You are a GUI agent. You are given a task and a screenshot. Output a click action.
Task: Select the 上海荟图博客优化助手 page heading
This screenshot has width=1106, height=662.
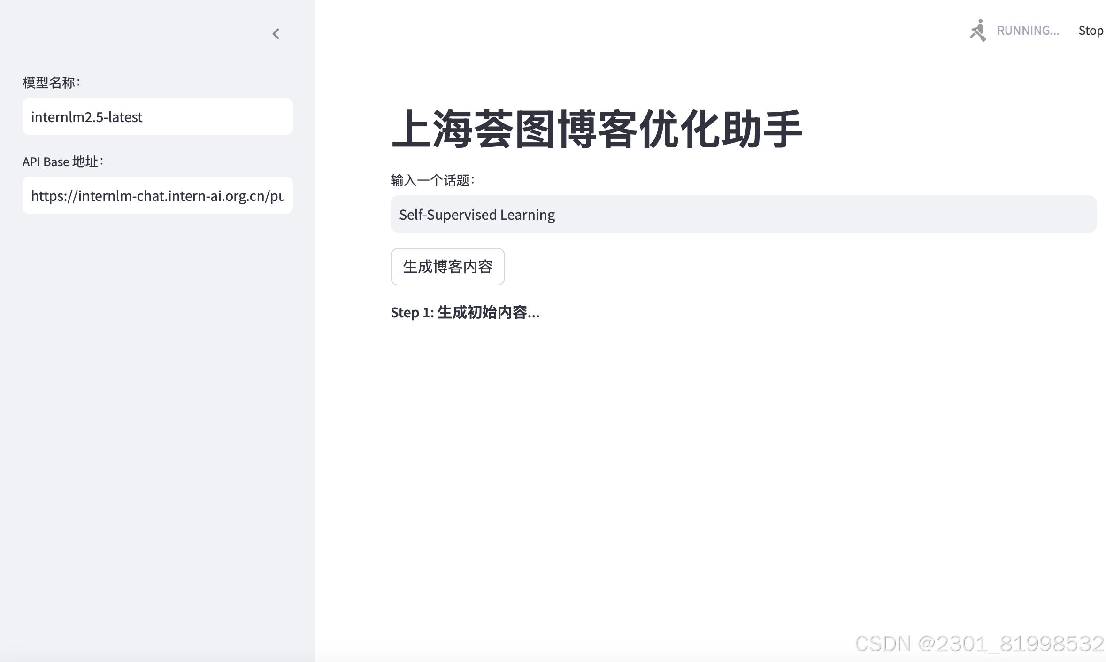click(596, 129)
